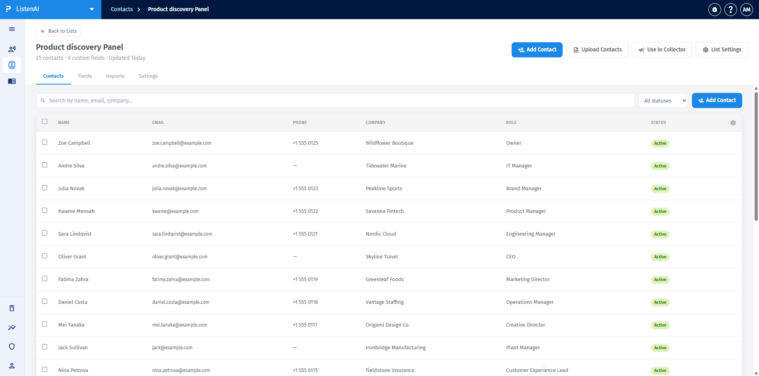This screenshot has height=376, width=759.
Task: Select the Contacts tab
Action: point(53,76)
